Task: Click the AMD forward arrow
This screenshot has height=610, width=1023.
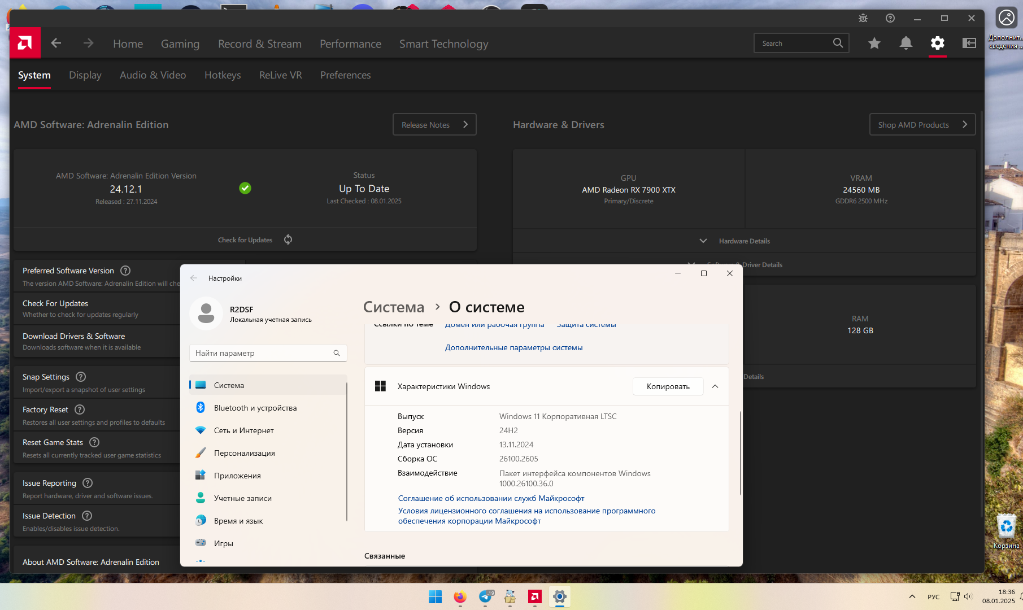Action: click(88, 43)
